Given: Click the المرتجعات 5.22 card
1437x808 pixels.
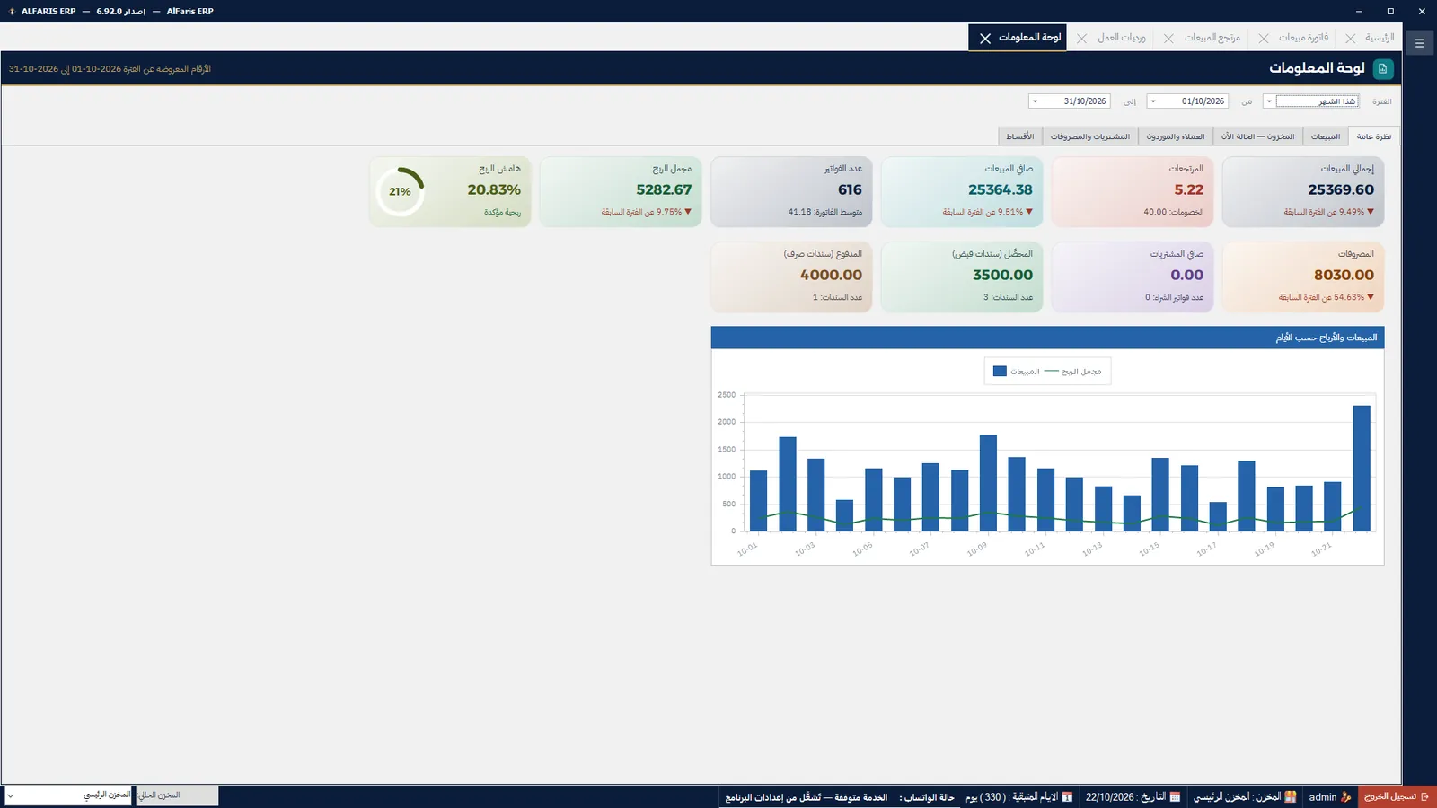Looking at the screenshot, I should pyautogui.click(x=1133, y=191).
